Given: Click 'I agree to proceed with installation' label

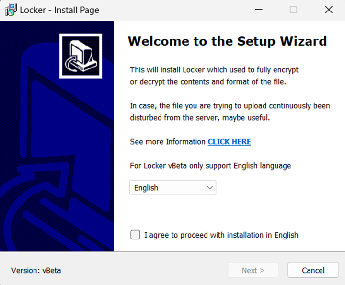Looking at the screenshot, I should click(x=221, y=235).
